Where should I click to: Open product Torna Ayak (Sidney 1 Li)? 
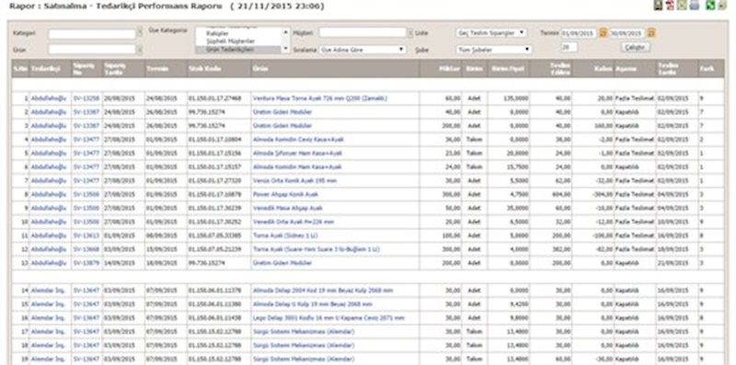click(285, 235)
